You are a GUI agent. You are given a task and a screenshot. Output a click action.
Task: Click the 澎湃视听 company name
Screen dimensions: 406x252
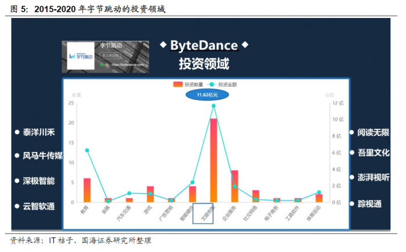[374, 178]
